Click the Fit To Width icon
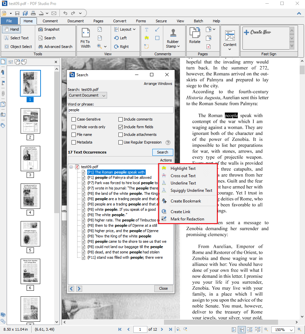 point(85,33)
